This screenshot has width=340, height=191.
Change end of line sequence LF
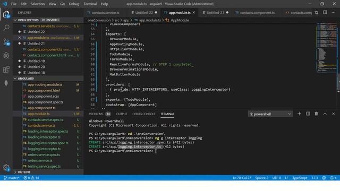(286, 178)
